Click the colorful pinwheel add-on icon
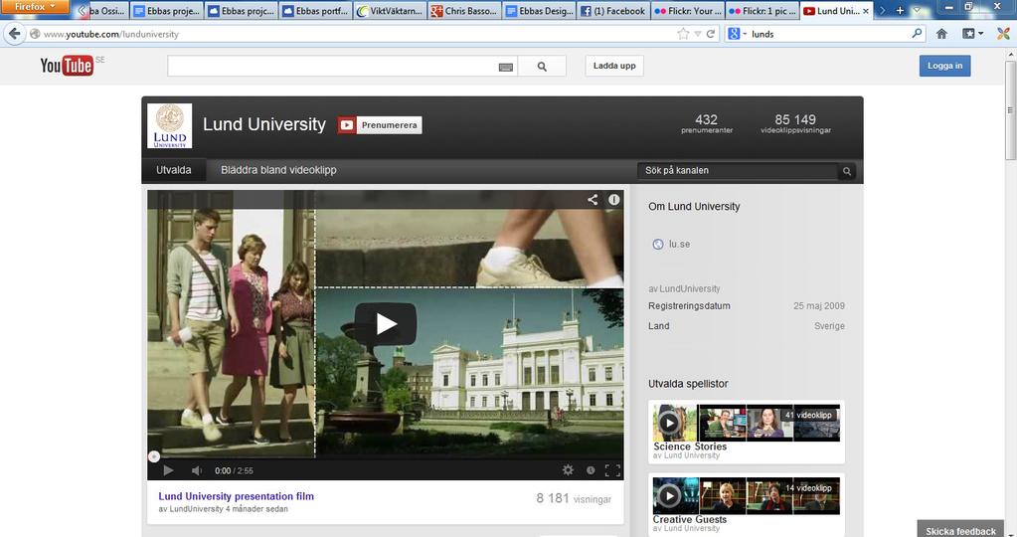This screenshot has width=1017, height=537. tap(1003, 34)
